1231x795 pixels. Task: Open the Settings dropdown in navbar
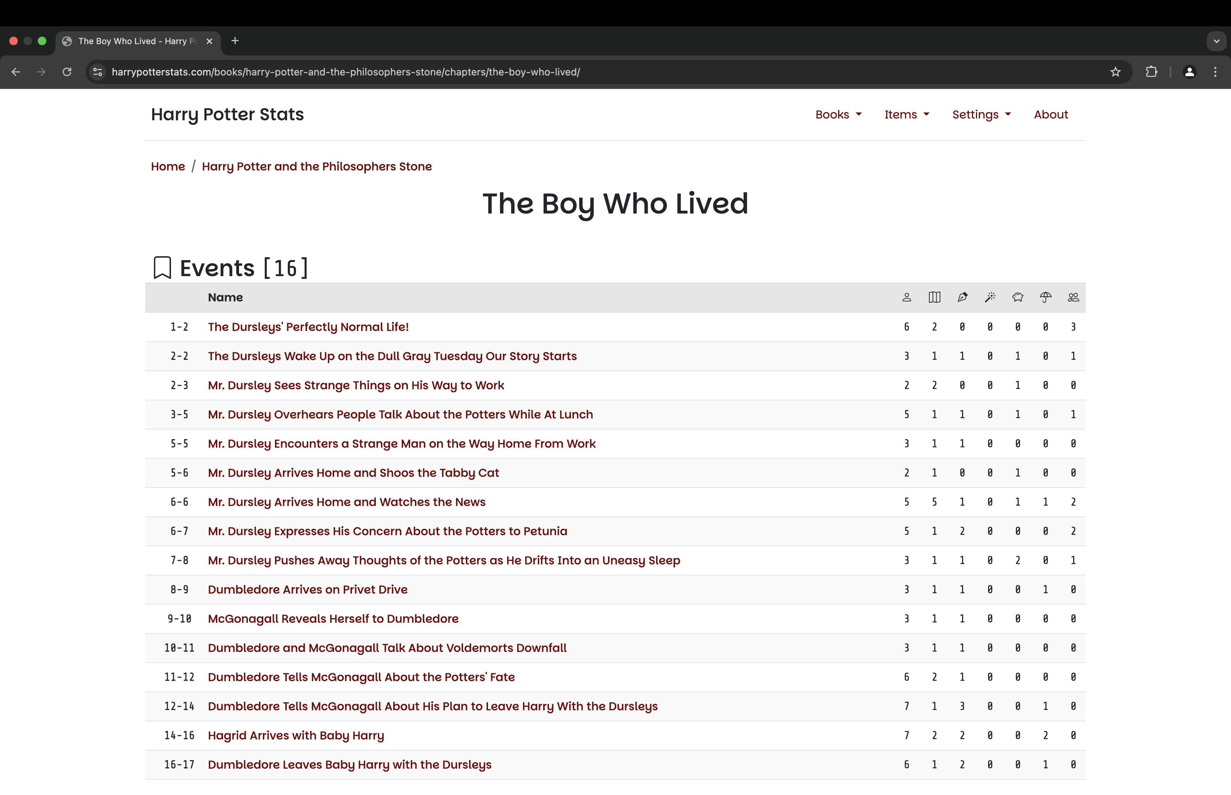pos(981,115)
